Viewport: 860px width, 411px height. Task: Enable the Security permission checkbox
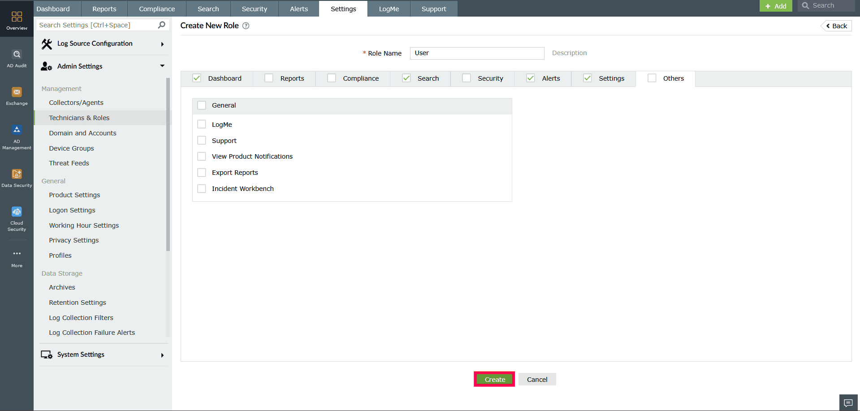point(466,78)
